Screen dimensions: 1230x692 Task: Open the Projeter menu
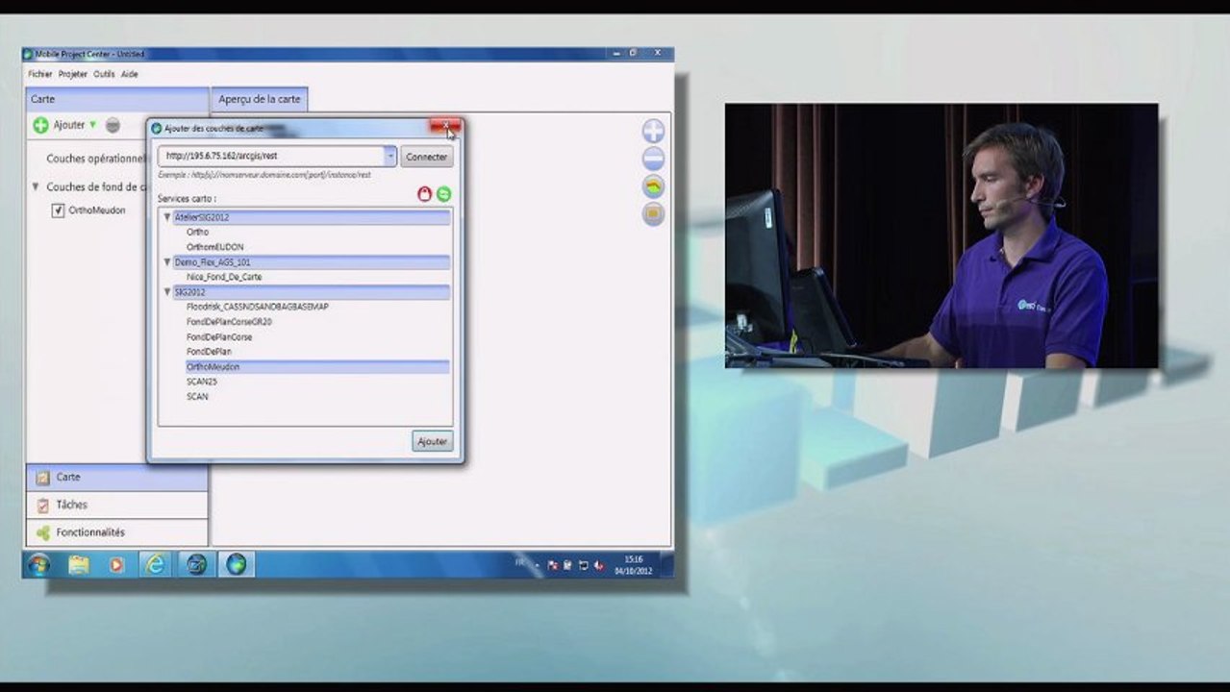(x=73, y=74)
